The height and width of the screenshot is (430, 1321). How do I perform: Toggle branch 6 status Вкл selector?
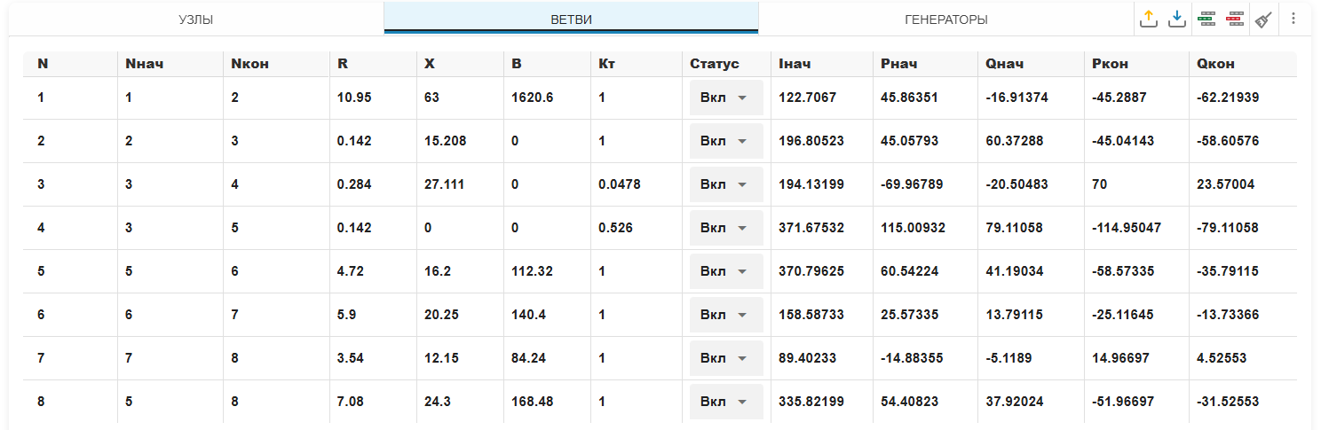point(726,315)
